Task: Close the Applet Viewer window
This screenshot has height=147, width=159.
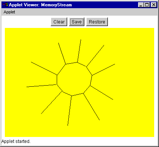Action: 154,5
